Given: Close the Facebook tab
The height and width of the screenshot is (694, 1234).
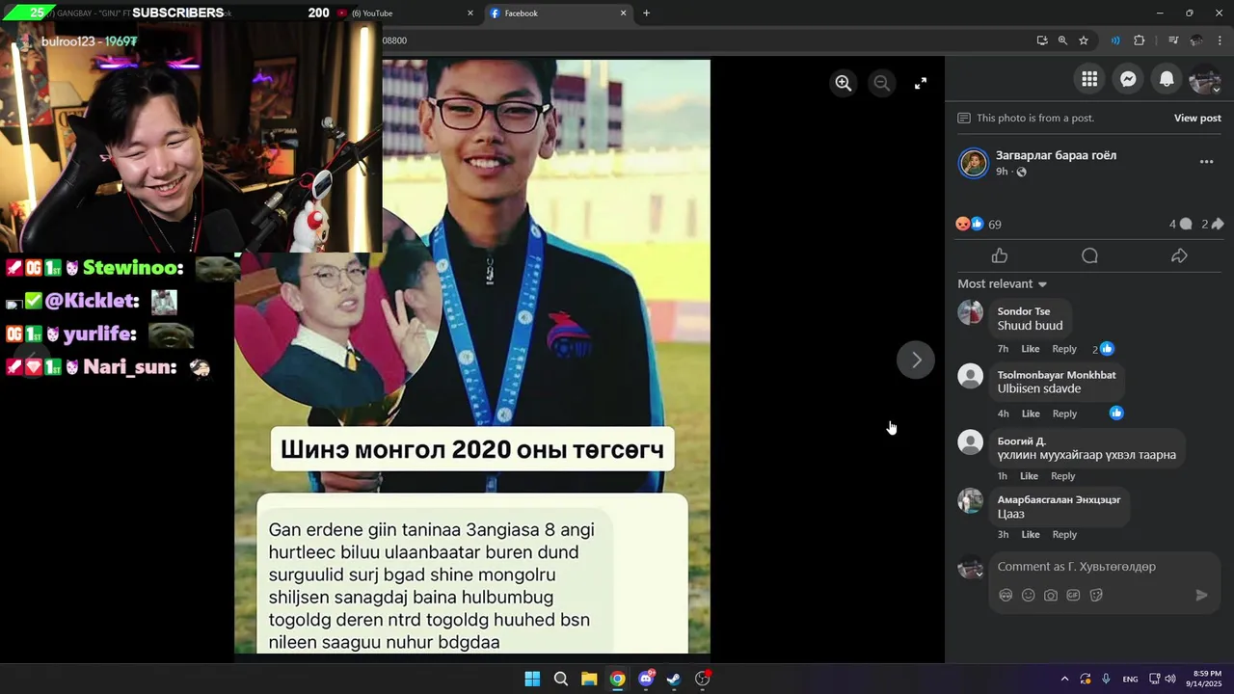Looking at the screenshot, I should [623, 13].
